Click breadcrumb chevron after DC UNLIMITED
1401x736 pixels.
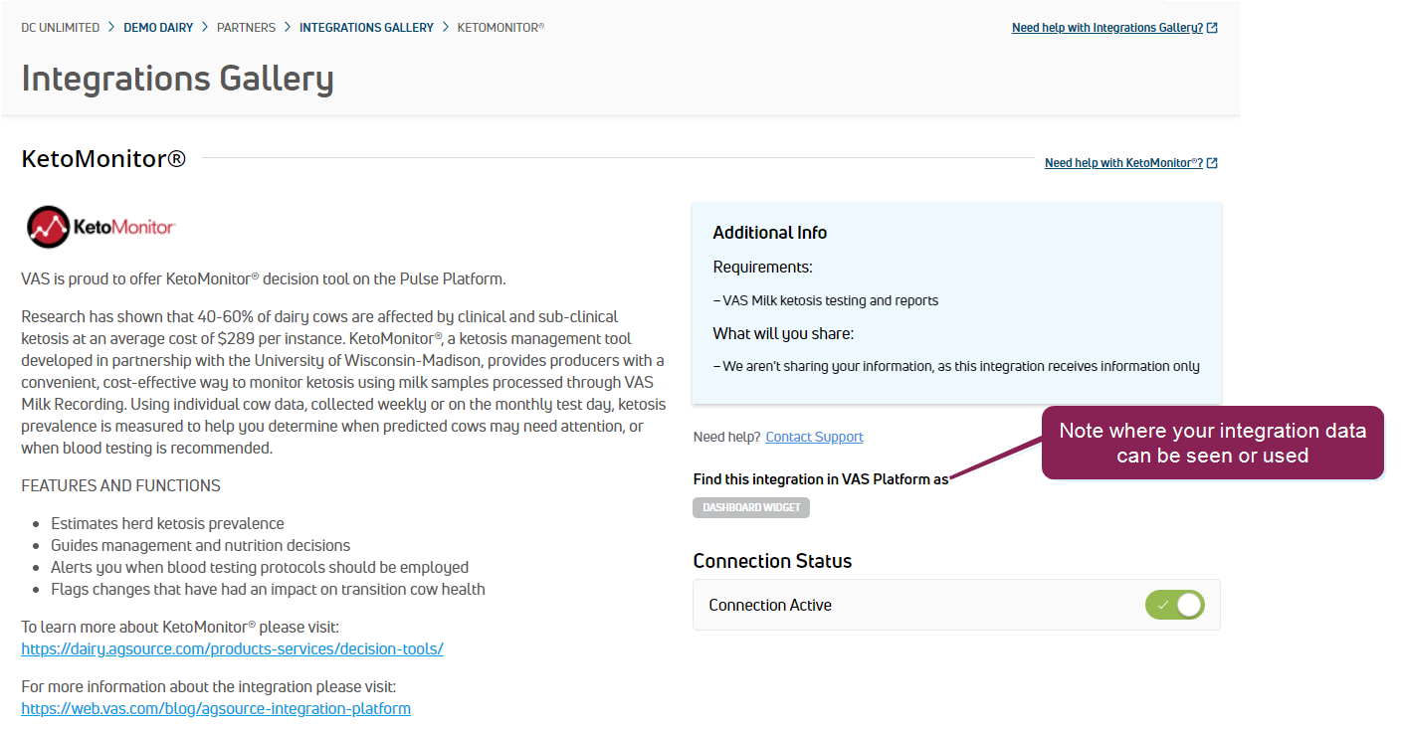111,28
